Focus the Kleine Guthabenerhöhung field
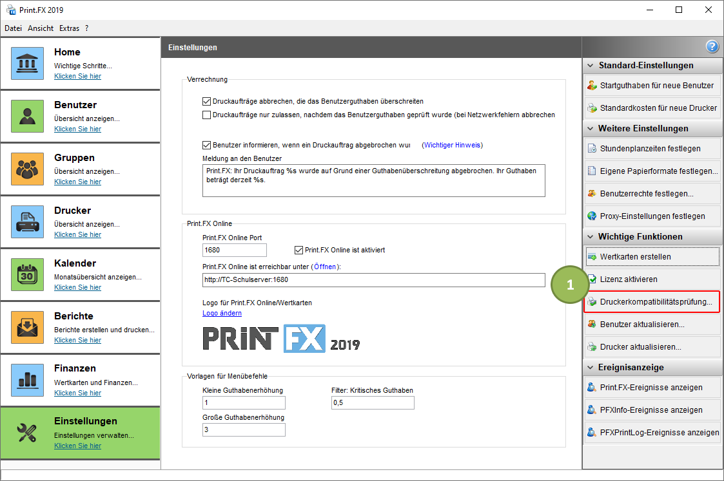 (x=244, y=402)
